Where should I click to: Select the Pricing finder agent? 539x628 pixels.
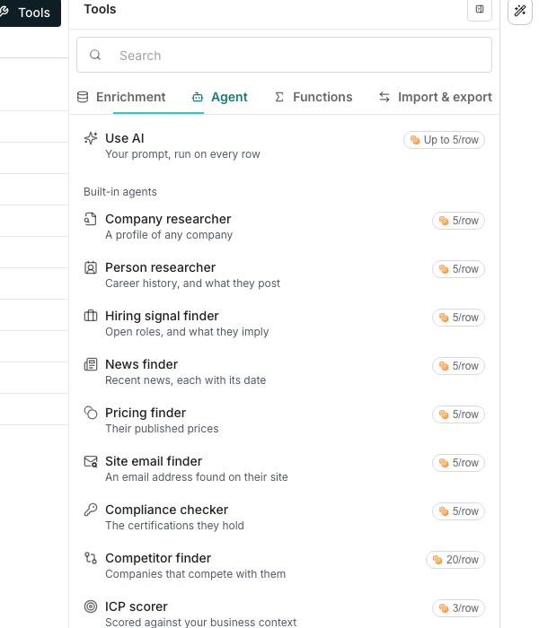coord(284,421)
